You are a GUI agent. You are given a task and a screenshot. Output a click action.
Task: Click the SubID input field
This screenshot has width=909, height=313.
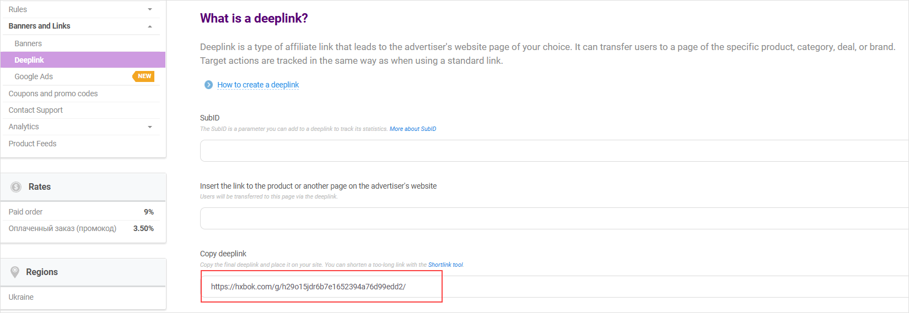[551, 151]
